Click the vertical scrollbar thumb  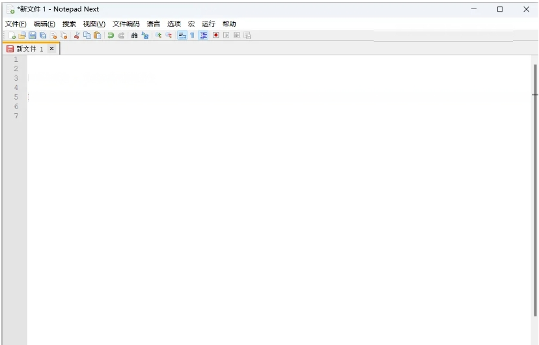tap(535, 190)
